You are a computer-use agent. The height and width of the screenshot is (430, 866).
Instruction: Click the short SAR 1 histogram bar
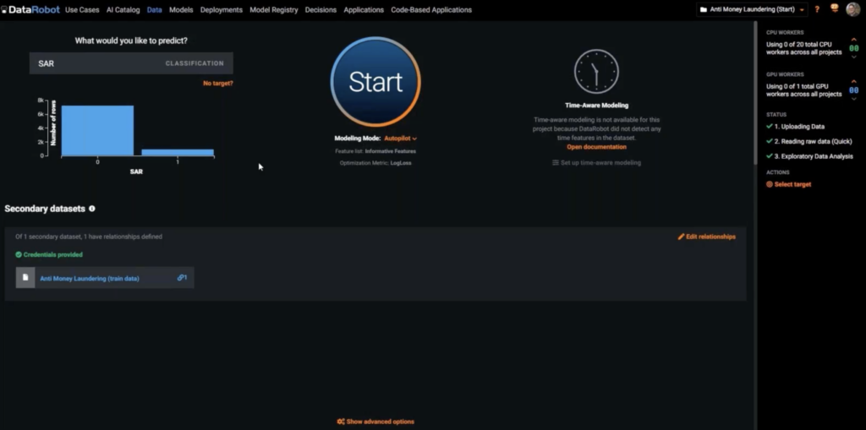(x=178, y=152)
